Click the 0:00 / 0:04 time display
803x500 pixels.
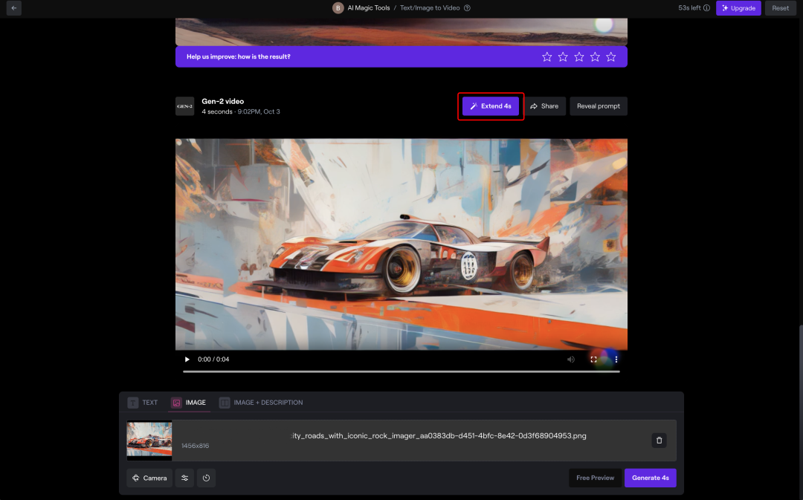[213, 360]
